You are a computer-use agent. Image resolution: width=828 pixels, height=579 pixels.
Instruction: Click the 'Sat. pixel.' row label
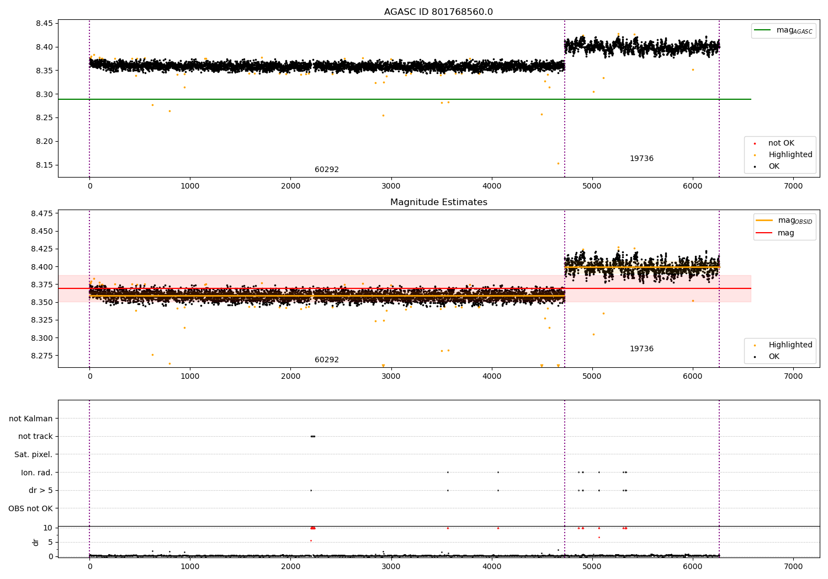[34, 455]
